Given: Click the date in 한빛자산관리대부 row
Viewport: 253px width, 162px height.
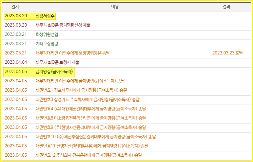Looking at the screenshot, I should pyautogui.click(x=16, y=127).
